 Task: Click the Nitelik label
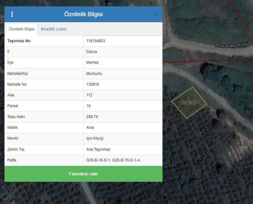point(12,128)
